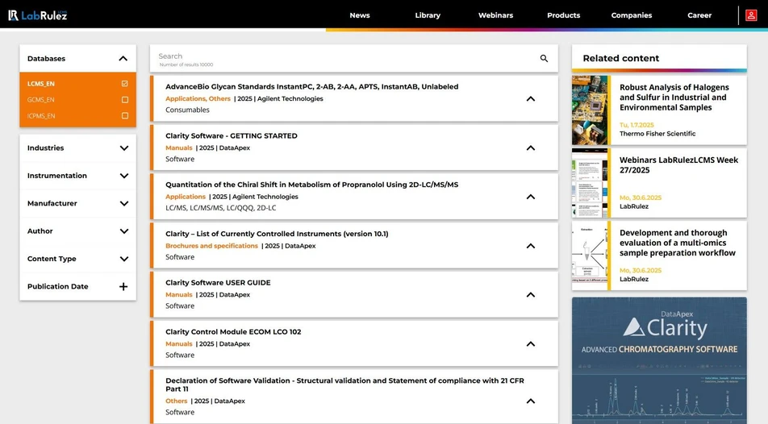
Task: Open the Career menu item
Action: point(699,15)
